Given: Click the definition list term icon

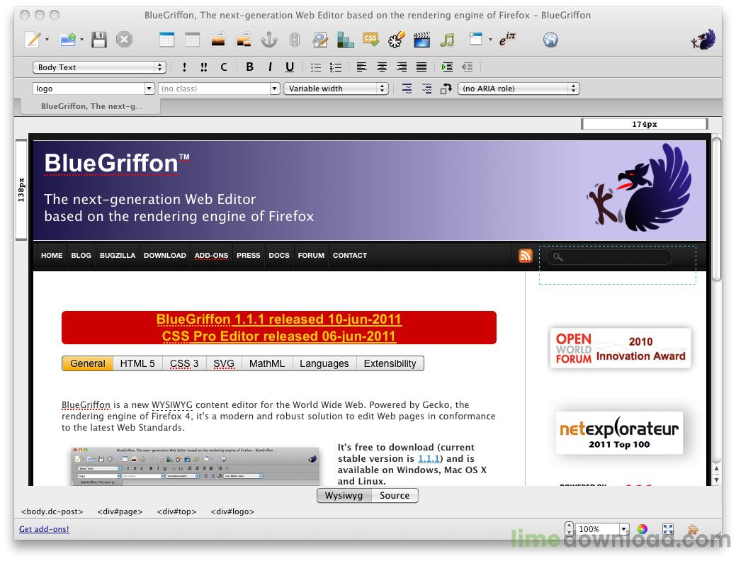Looking at the screenshot, I should (407, 89).
